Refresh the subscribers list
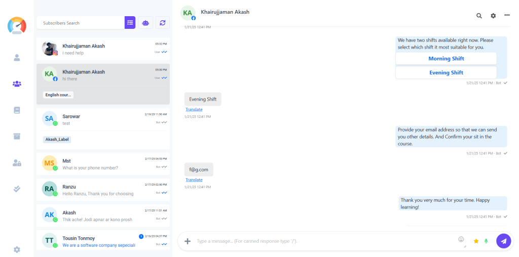Viewport: 519px width, 257px height. (x=163, y=23)
